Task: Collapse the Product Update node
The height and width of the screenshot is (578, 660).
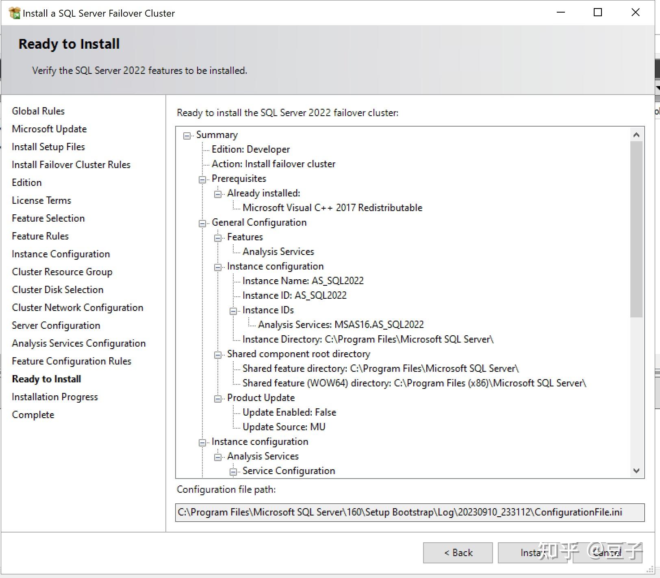Action: pyautogui.click(x=218, y=399)
